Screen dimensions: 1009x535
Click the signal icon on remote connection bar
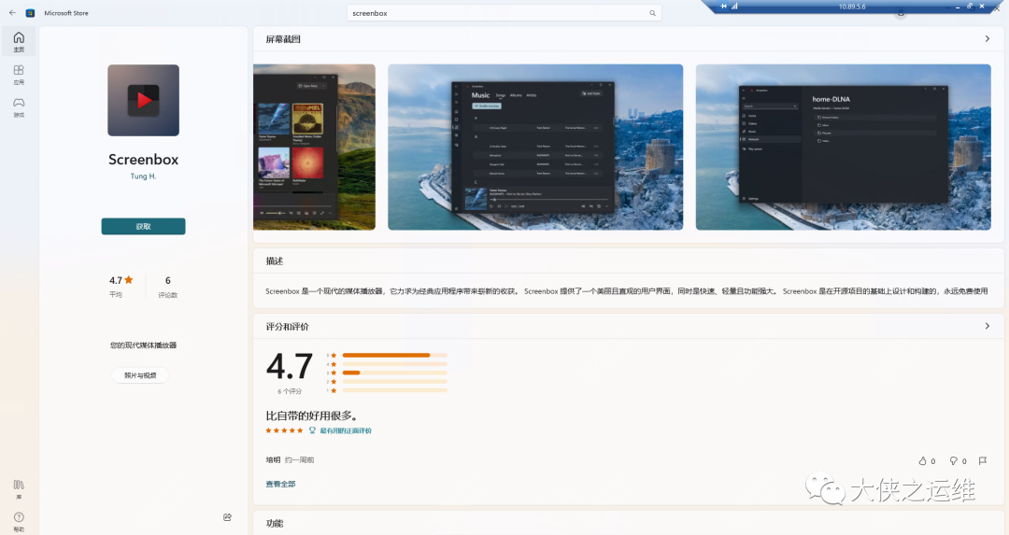(x=734, y=6)
